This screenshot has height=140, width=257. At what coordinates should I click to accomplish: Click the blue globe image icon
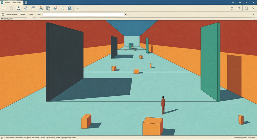point(70,8)
